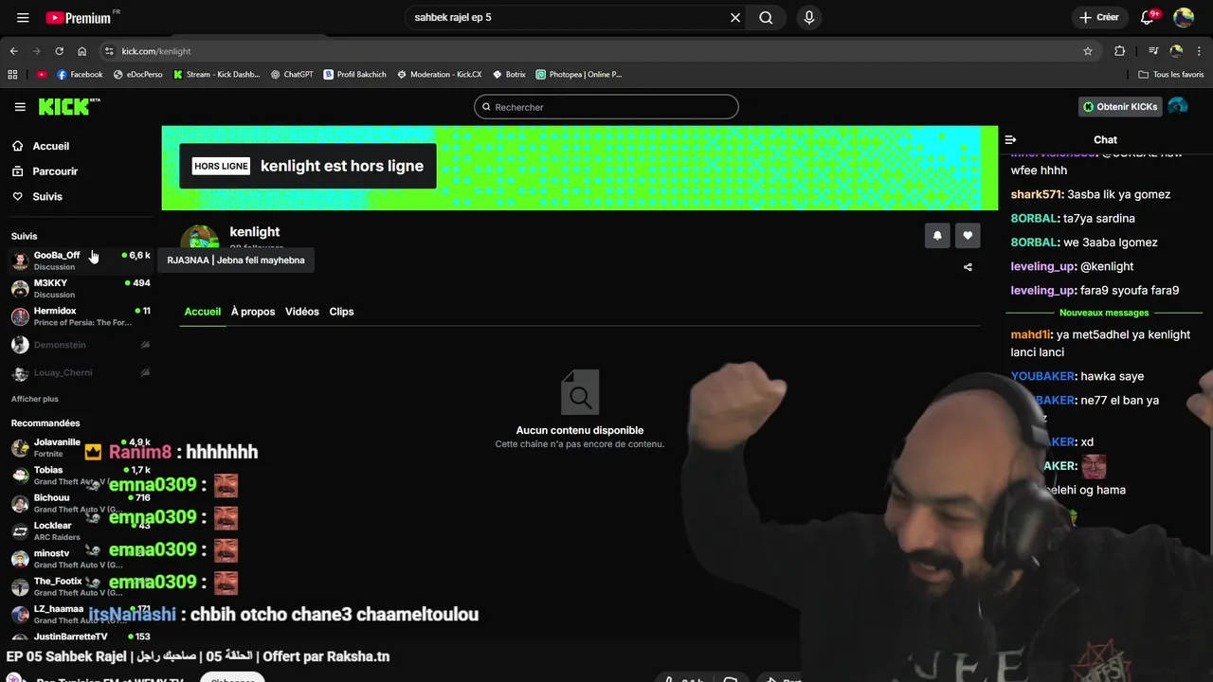
Task: Bookmark this page with the star
Action: pyautogui.click(x=1088, y=51)
